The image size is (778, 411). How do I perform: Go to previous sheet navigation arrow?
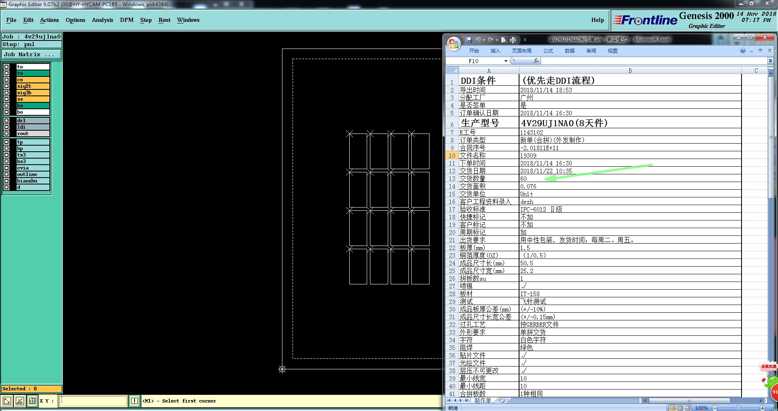point(455,400)
